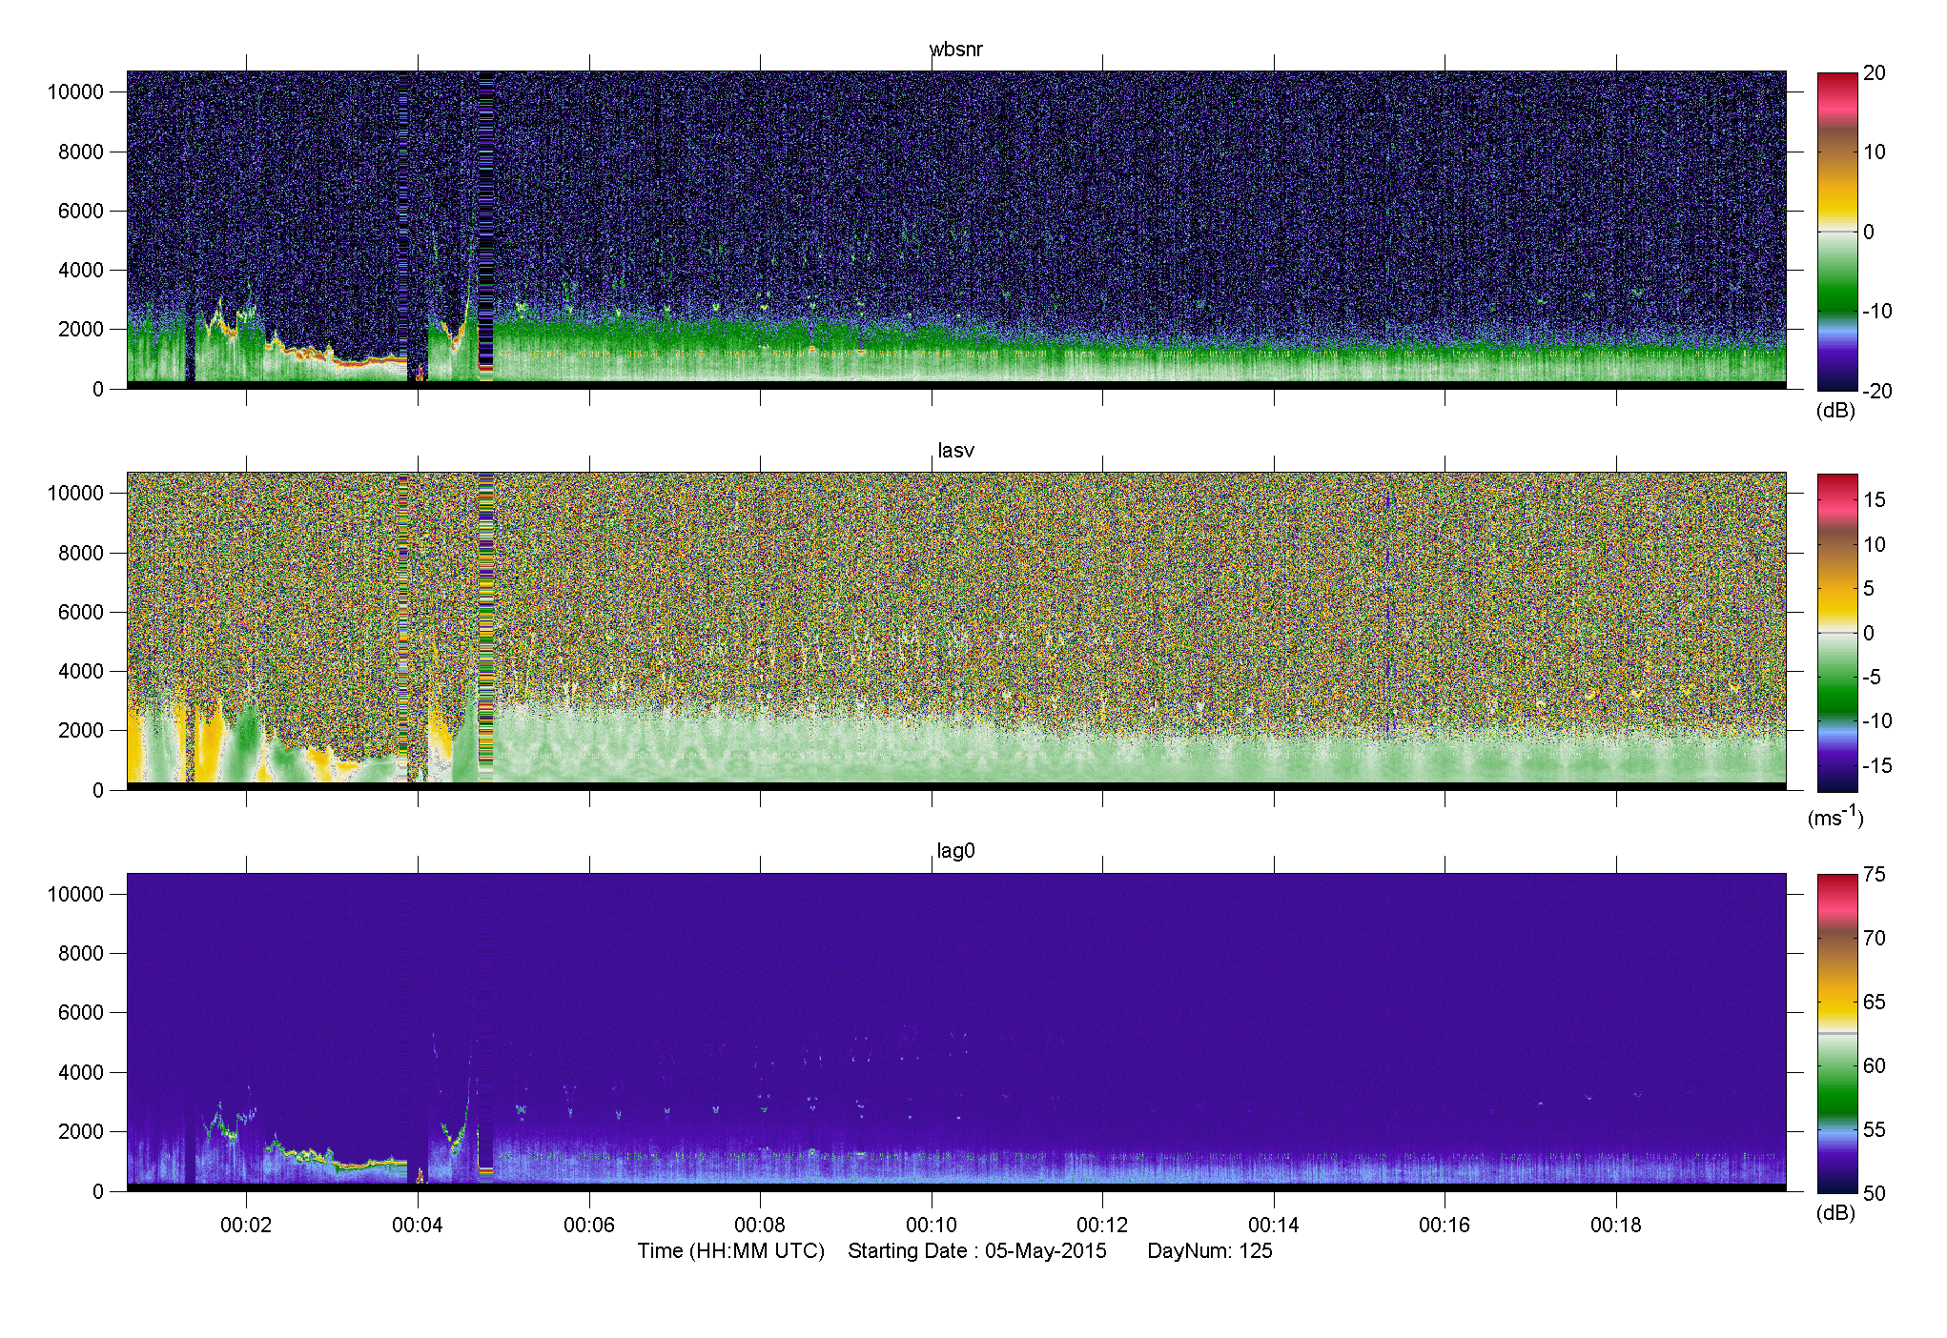This screenshot has height=1338, width=1947.
Task: Click the 10000 y-axis label of lag0 plot
Action: tap(75, 894)
